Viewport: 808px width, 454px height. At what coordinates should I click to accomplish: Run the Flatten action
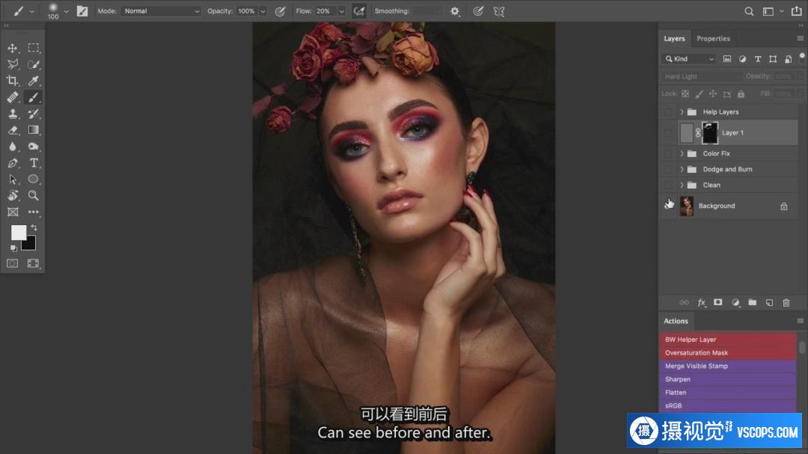[x=728, y=393]
